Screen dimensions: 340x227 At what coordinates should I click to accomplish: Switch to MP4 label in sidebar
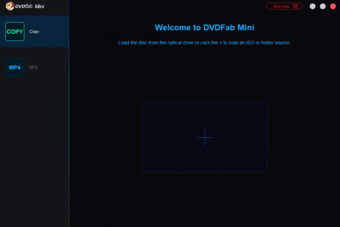(x=33, y=67)
